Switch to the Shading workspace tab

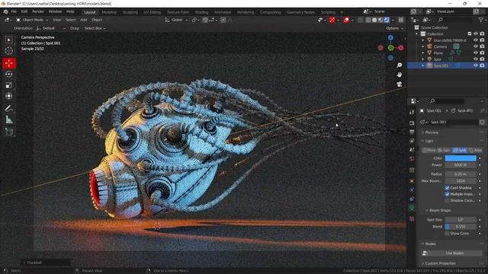(x=201, y=12)
